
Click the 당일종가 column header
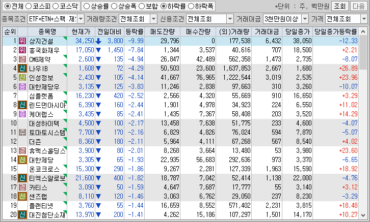pyautogui.click(x=297, y=31)
